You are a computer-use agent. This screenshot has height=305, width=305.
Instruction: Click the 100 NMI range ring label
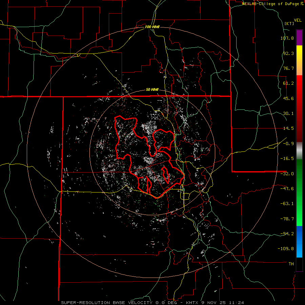[152, 27]
